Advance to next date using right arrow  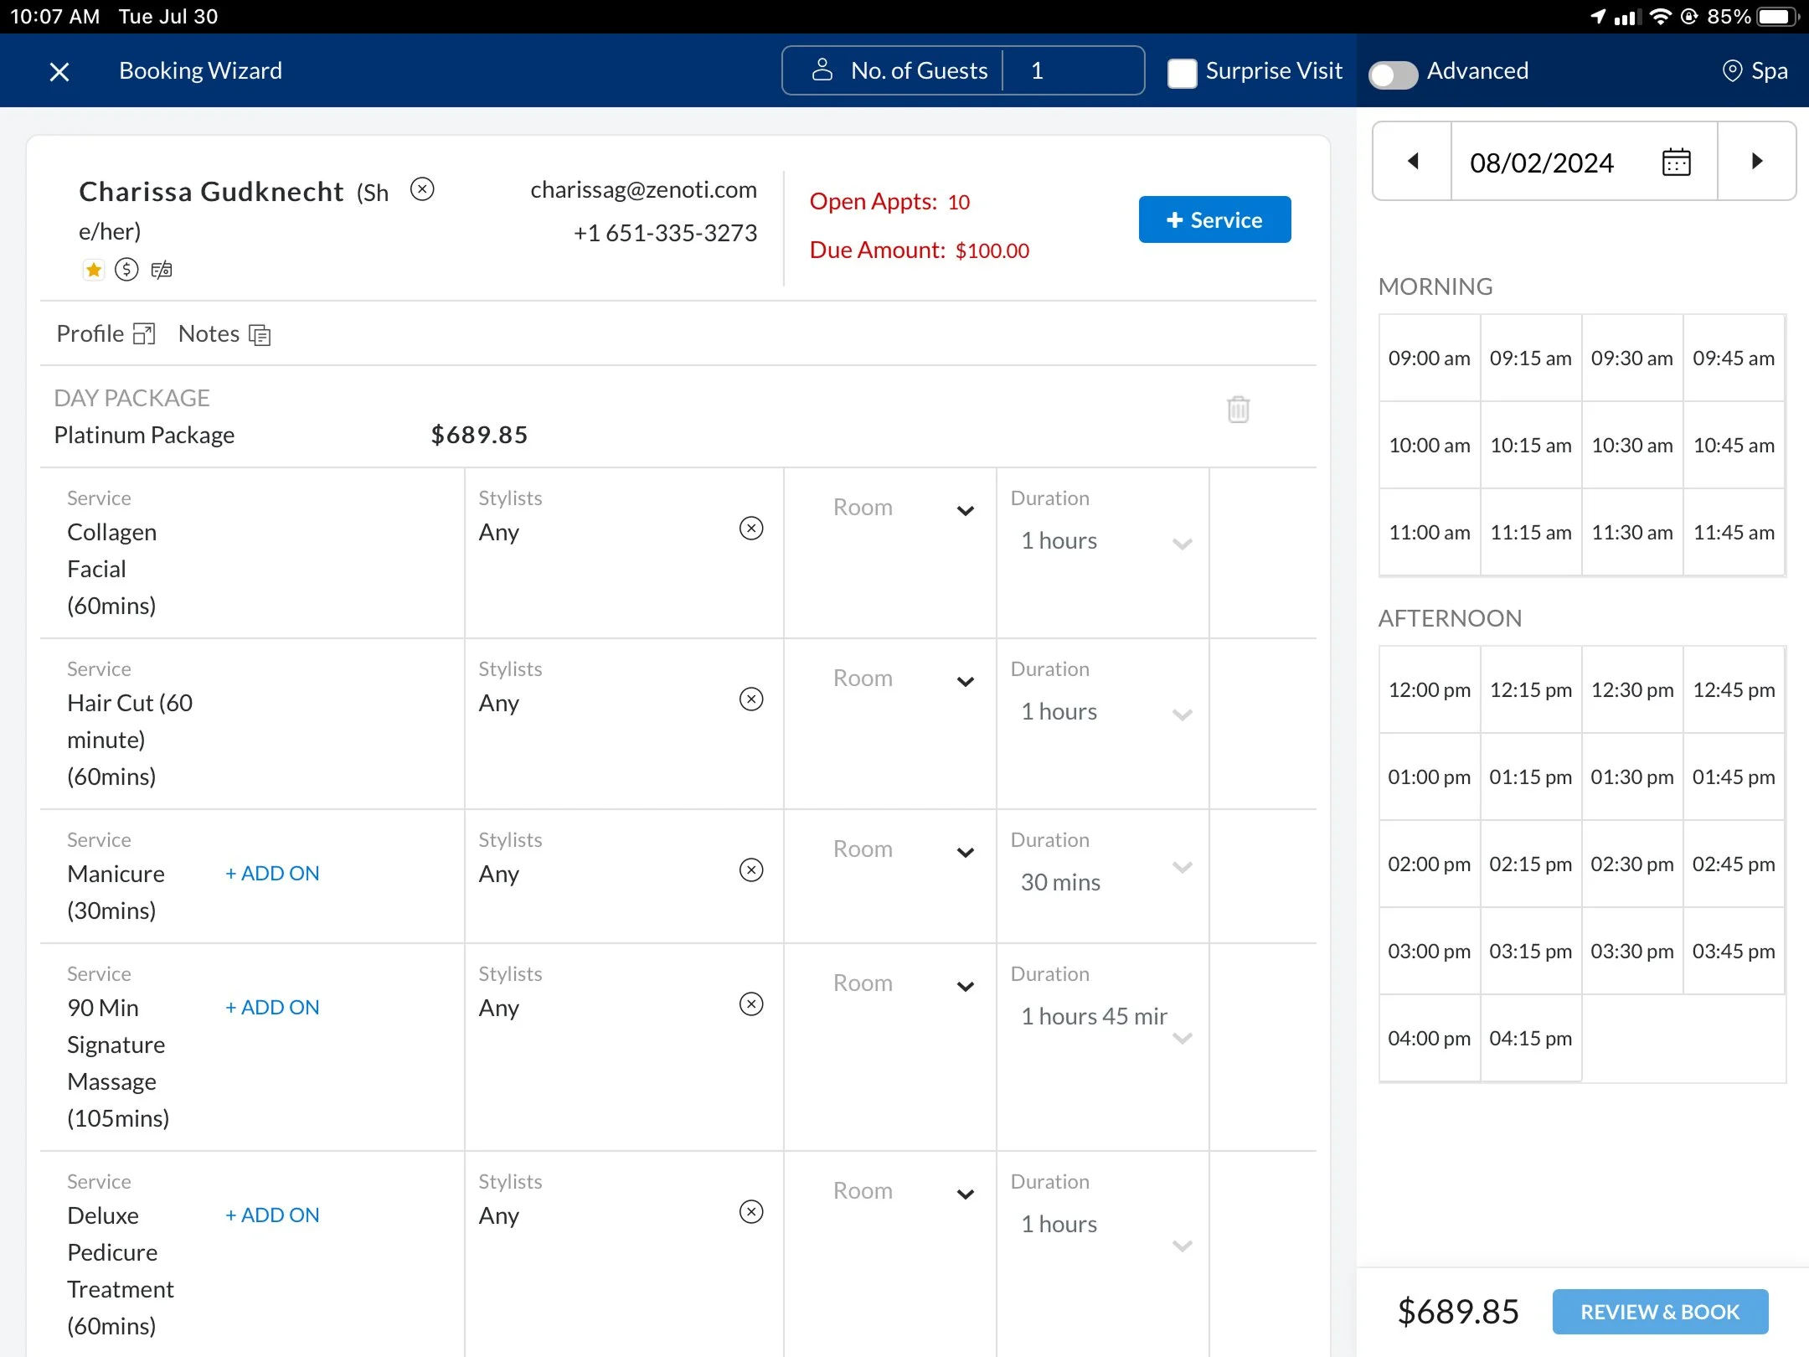(1757, 161)
